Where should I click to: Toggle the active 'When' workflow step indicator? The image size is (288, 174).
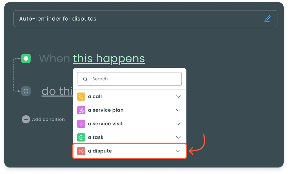tap(26, 58)
